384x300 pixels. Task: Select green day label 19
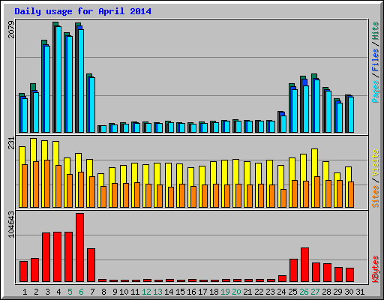pos(225,292)
